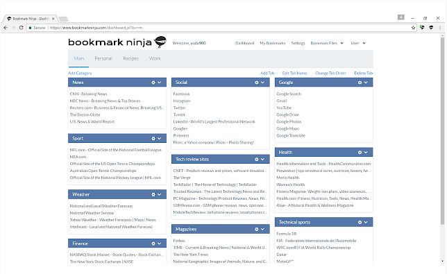The width and height of the screenshot is (447, 274).
Task: Open Chrome menu dots
Action: tap(440, 28)
